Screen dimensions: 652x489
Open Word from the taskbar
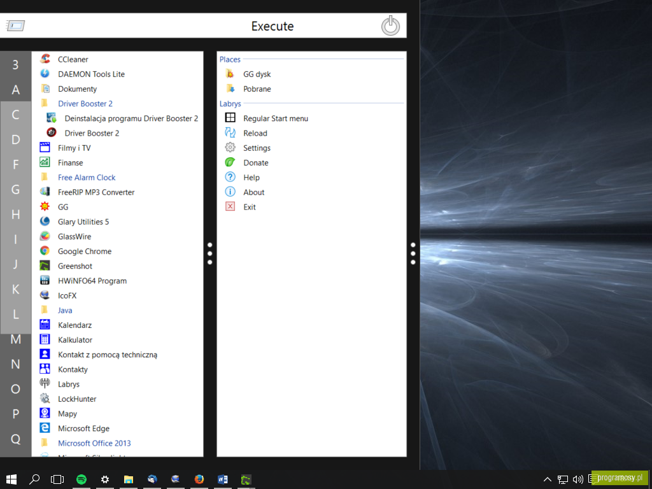(x=222, y=479)
